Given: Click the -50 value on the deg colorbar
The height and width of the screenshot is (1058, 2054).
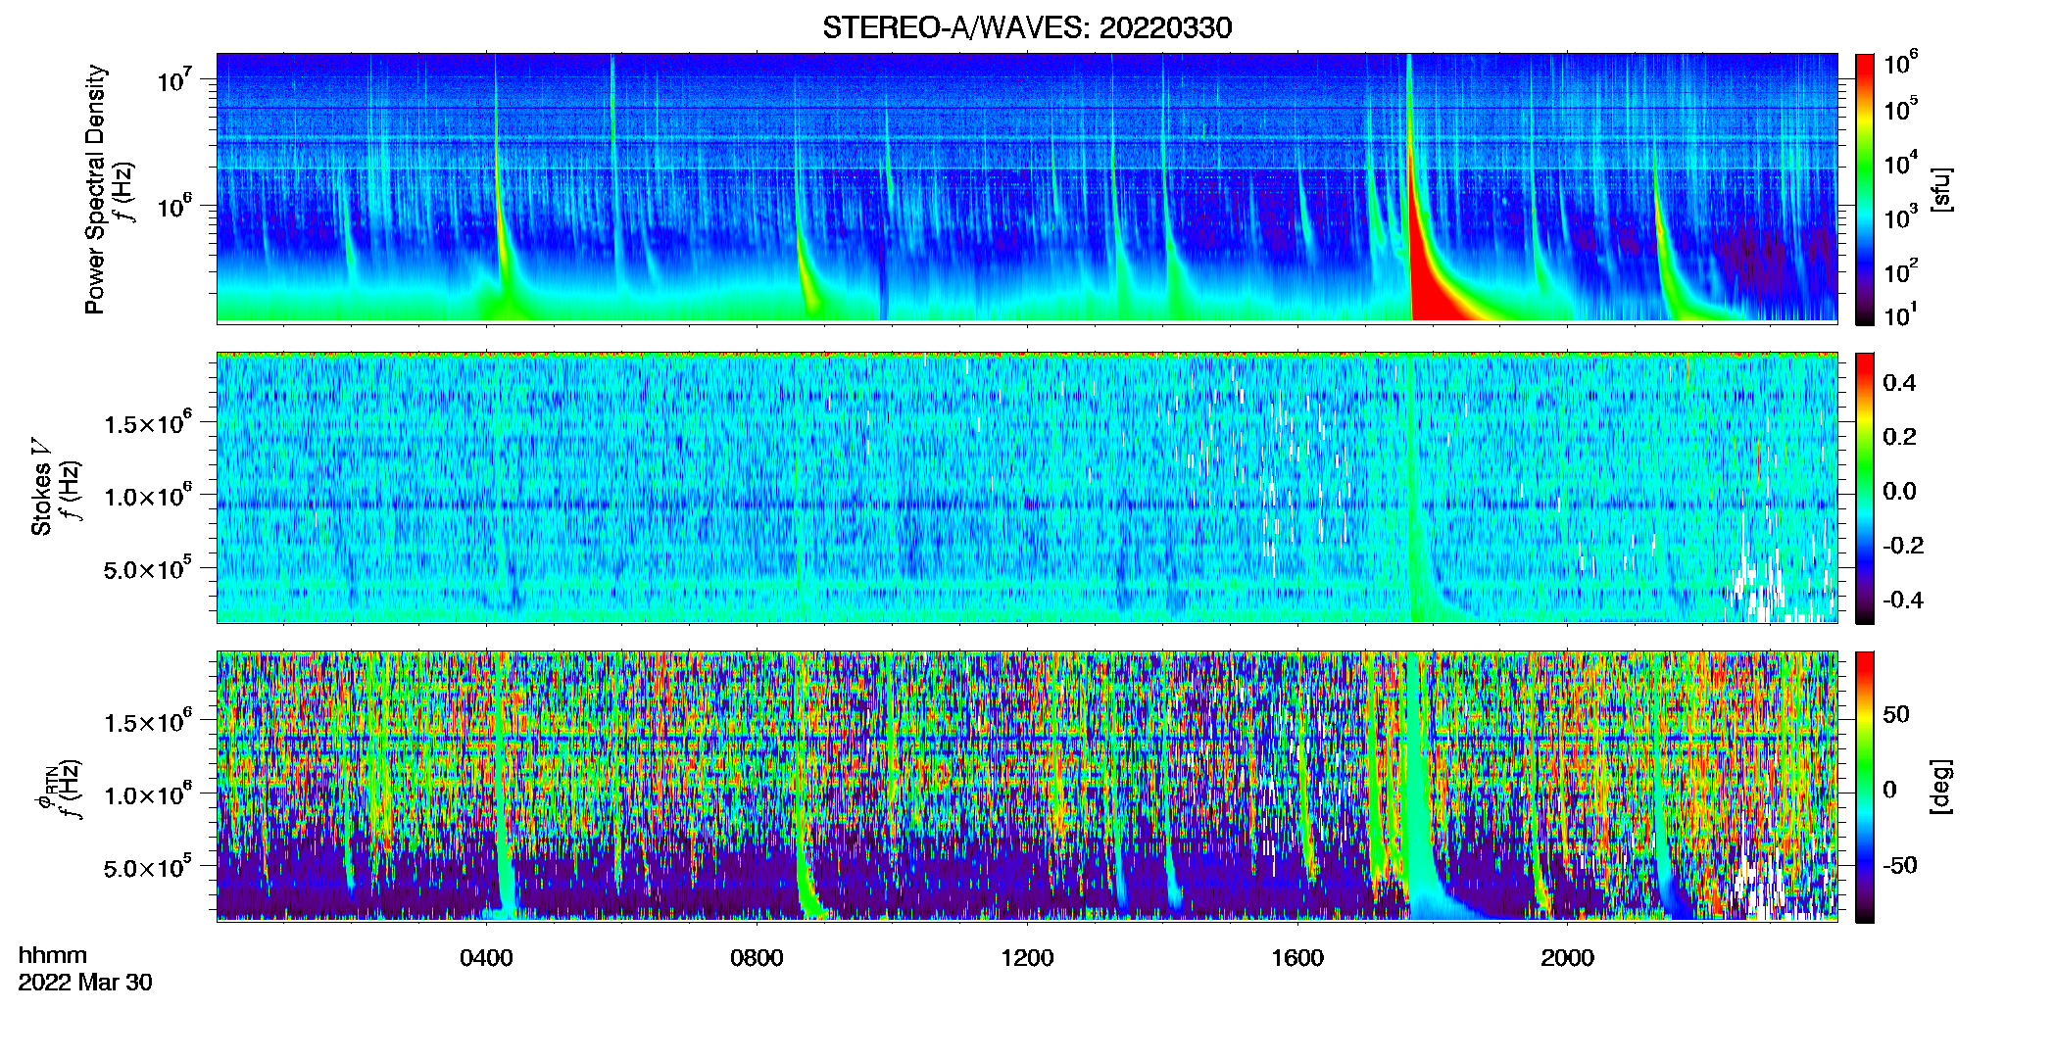Looking at the screenshot, I should coord(1900,865).
